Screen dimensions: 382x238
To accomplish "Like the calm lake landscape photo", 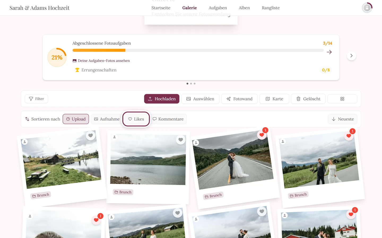I will pyautogui.click(x=181, y=140).
